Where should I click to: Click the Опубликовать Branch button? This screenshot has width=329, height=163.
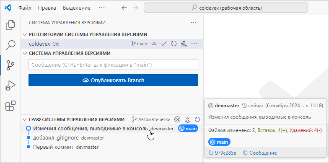point(113,80)
